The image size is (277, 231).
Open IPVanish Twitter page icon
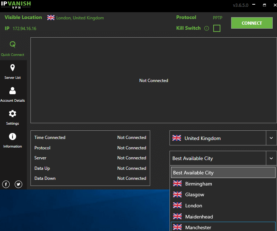[18, 184]
